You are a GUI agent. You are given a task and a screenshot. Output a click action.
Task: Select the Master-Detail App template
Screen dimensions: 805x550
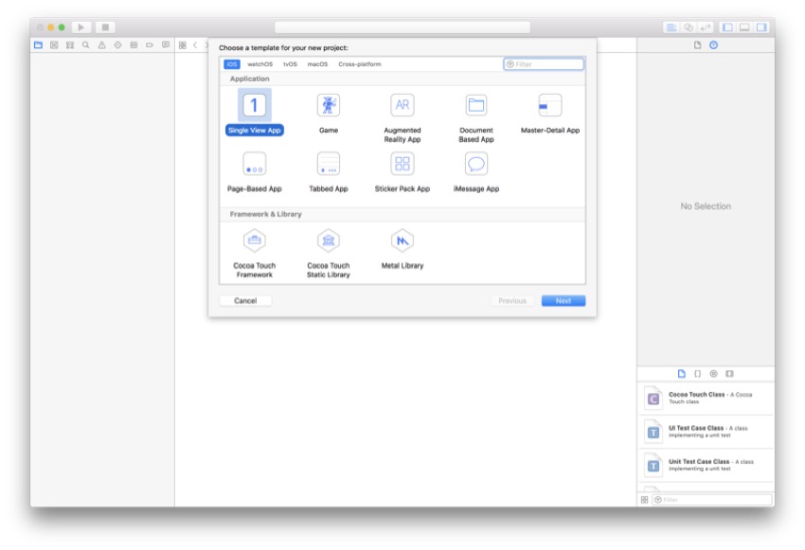[550, 113]
